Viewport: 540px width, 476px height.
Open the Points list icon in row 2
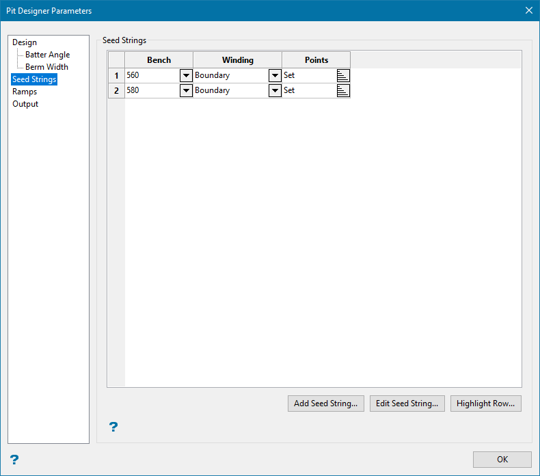coord(343,90)
